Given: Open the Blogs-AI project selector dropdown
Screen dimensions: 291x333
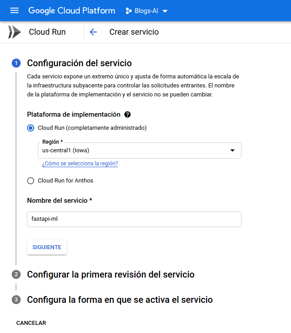Looking at the screenshot, I should click(147, 11).
